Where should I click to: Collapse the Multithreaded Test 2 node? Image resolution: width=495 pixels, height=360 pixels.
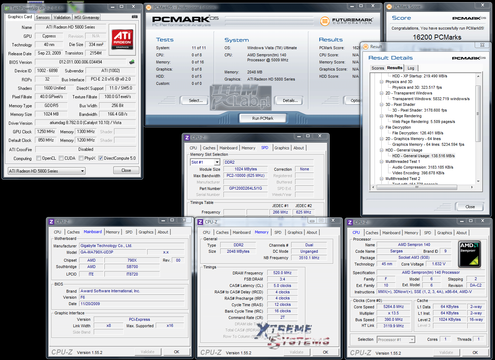382,179
